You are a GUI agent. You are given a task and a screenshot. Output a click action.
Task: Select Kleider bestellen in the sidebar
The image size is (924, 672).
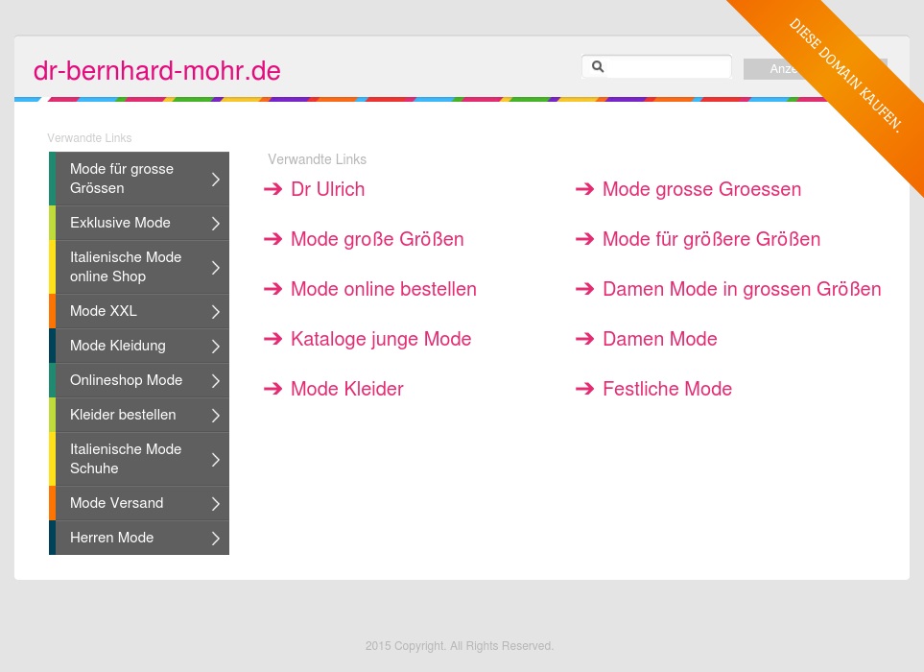coord(123,415)
